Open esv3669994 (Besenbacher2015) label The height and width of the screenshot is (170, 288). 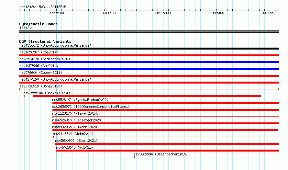(161, 154)
